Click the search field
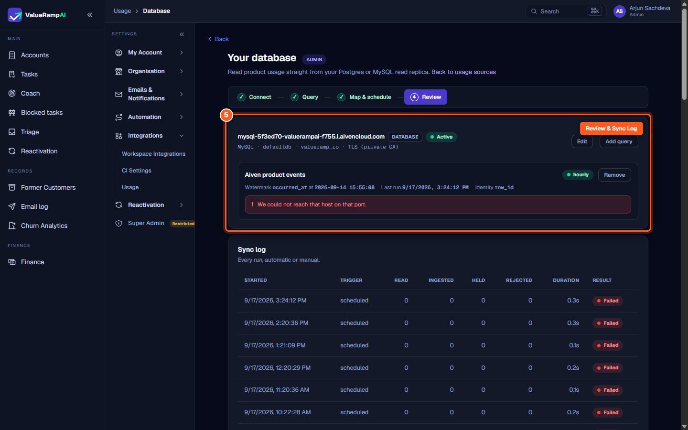688x430 pixels. 566,11
